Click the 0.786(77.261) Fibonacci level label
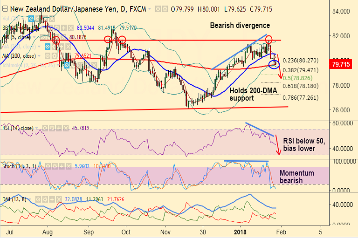Viewport: 358px width, 239px height. click(x=301, y=98)
